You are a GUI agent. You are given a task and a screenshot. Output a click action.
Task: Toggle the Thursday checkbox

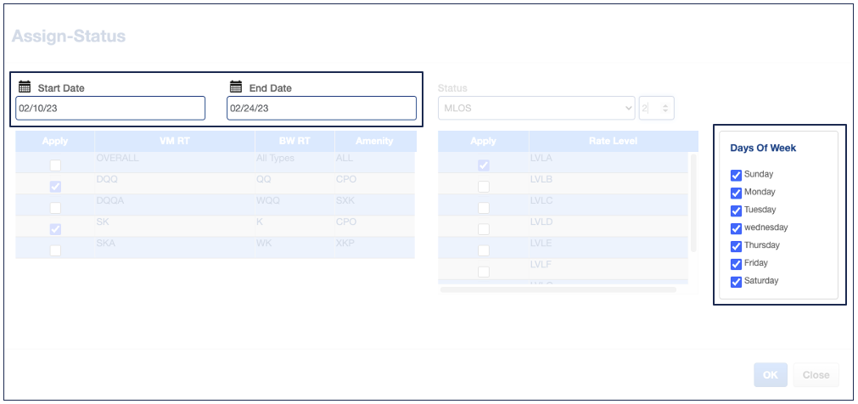736,246
